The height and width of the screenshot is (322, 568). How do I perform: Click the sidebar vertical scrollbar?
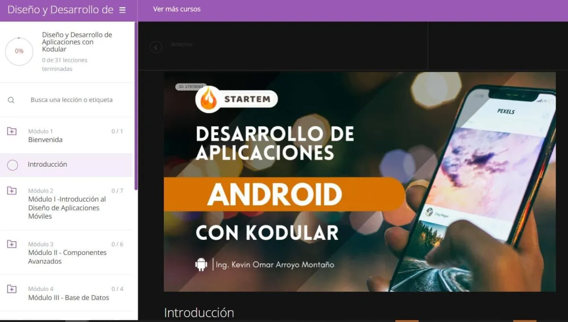(x=136, y=106)
